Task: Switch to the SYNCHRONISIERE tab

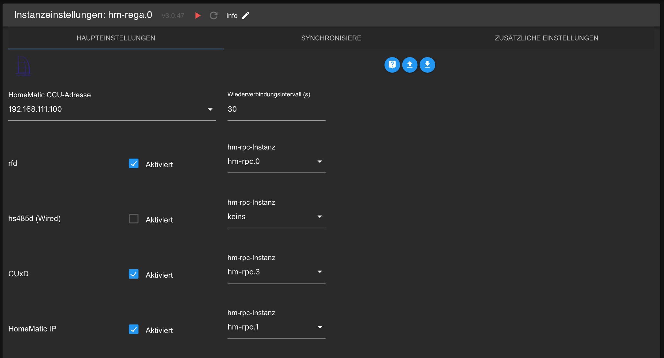Action: pos(331,38)
